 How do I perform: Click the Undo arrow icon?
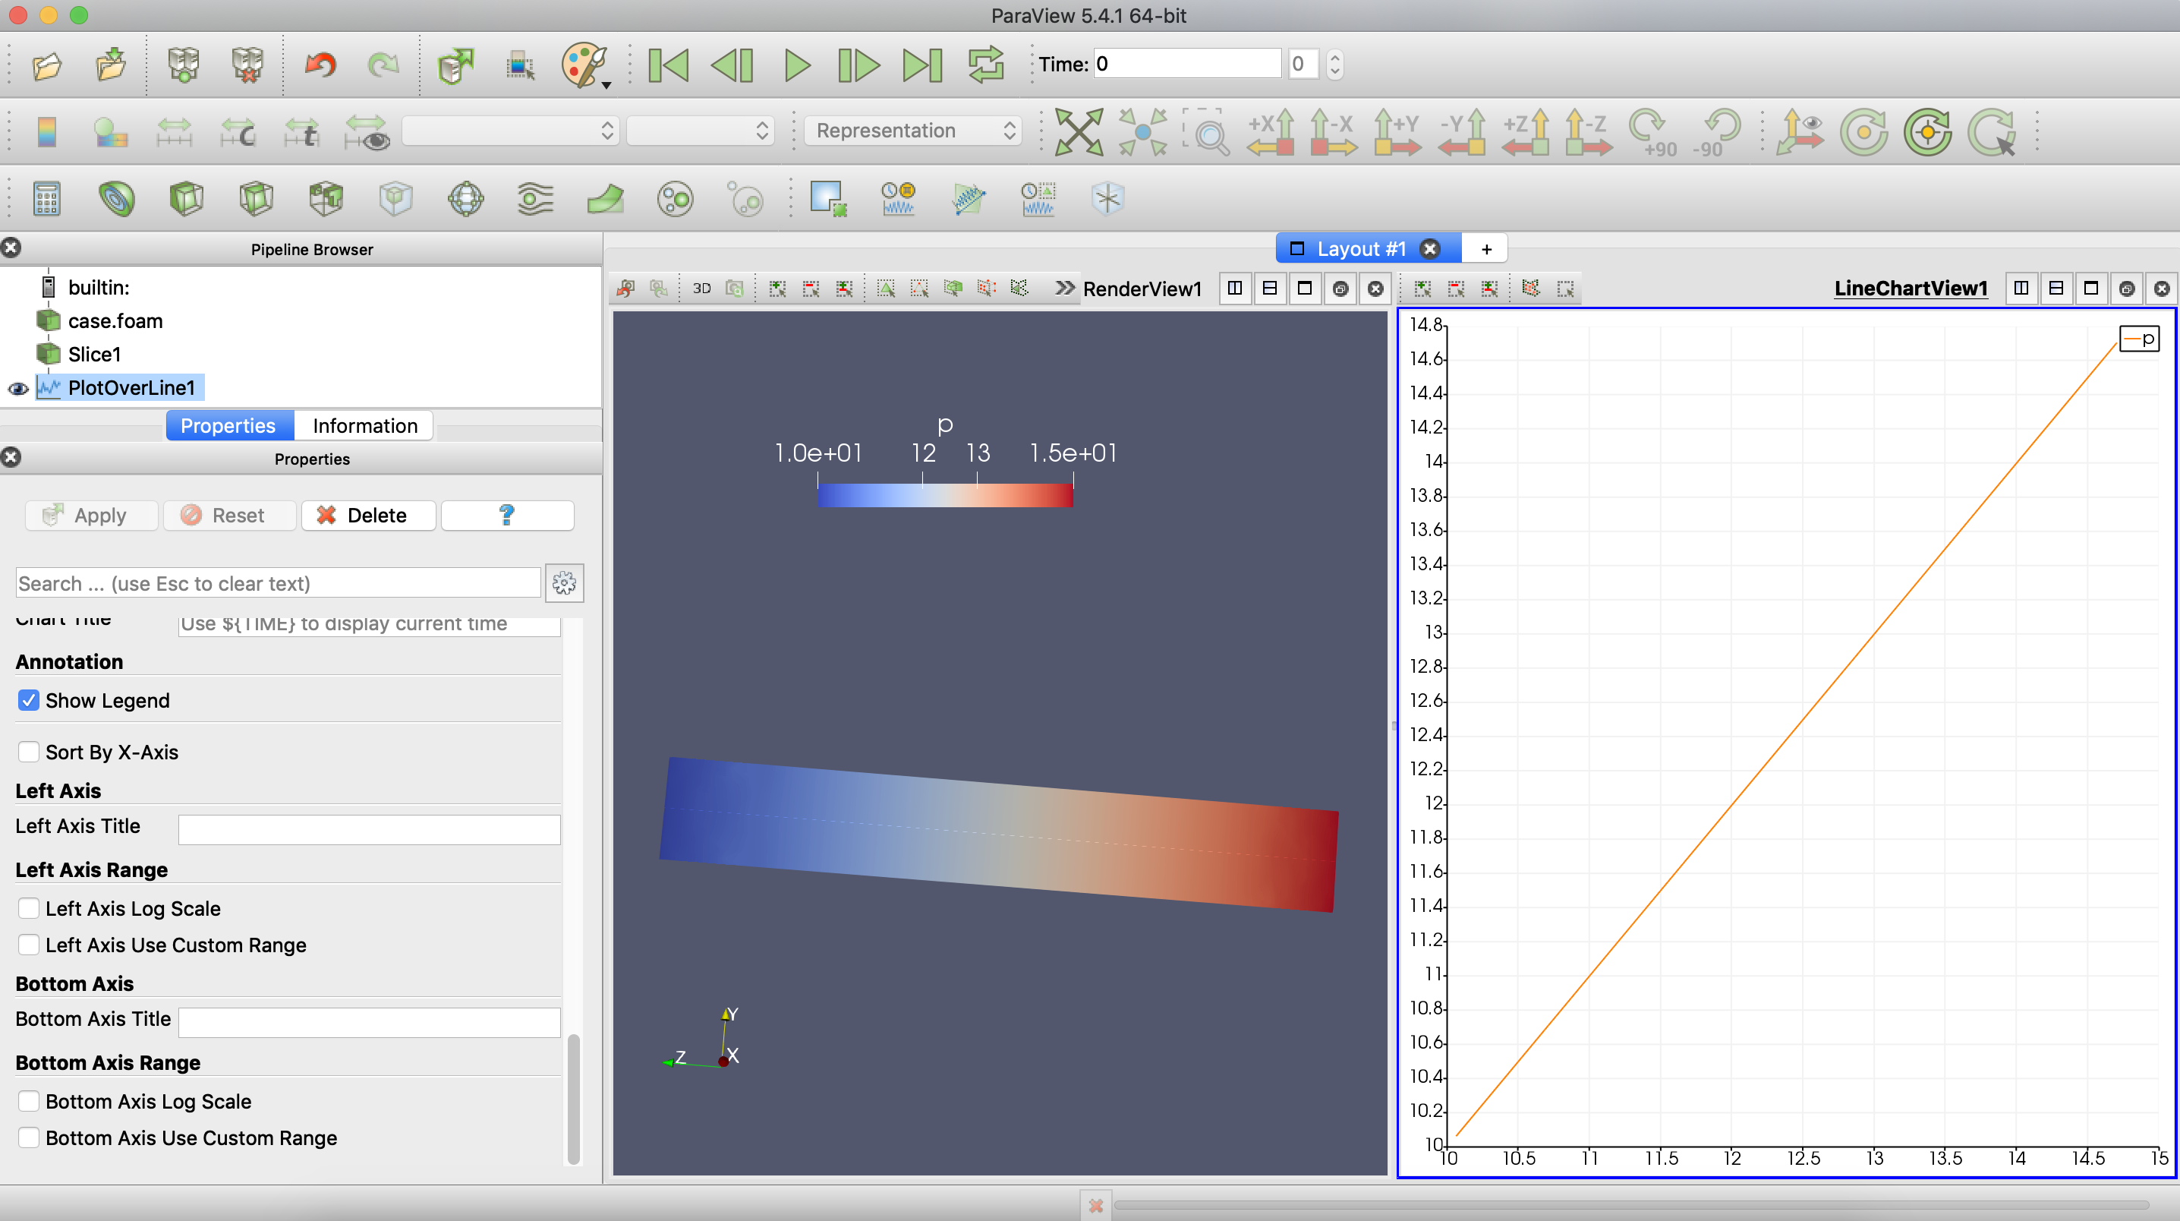click(321, 65)
